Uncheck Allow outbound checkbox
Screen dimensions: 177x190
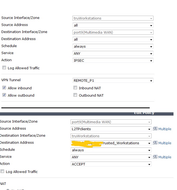point(4,95)
